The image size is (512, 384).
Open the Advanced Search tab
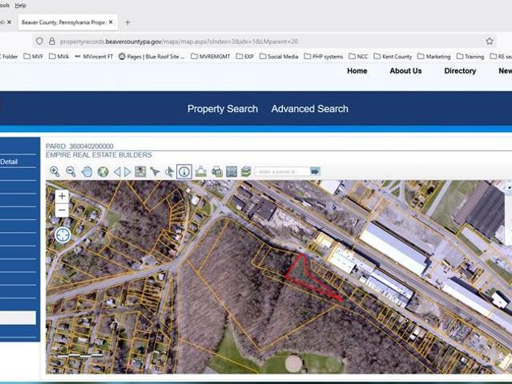click(x=309, y=109)
